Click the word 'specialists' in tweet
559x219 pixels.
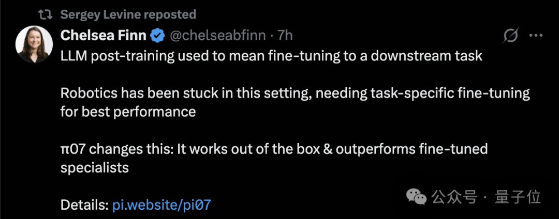click(95, 168)
